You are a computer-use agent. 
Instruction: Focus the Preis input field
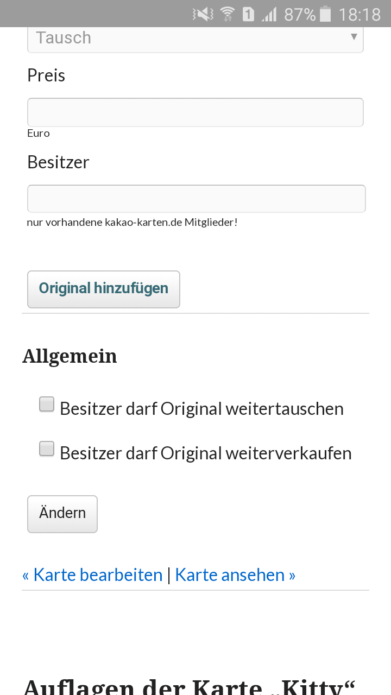195,112
